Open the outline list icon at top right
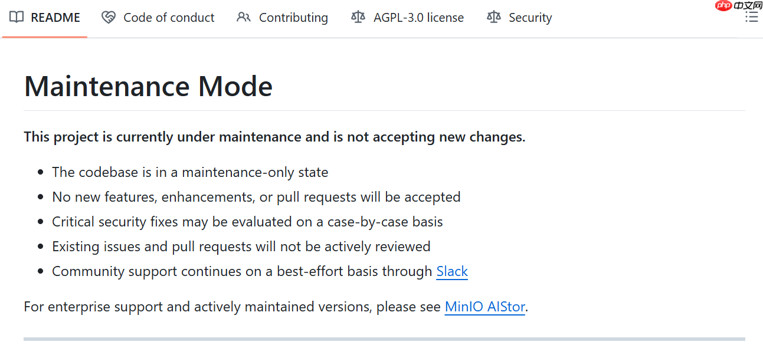Viewport: 763px width, 345px height. click(751, 17)
